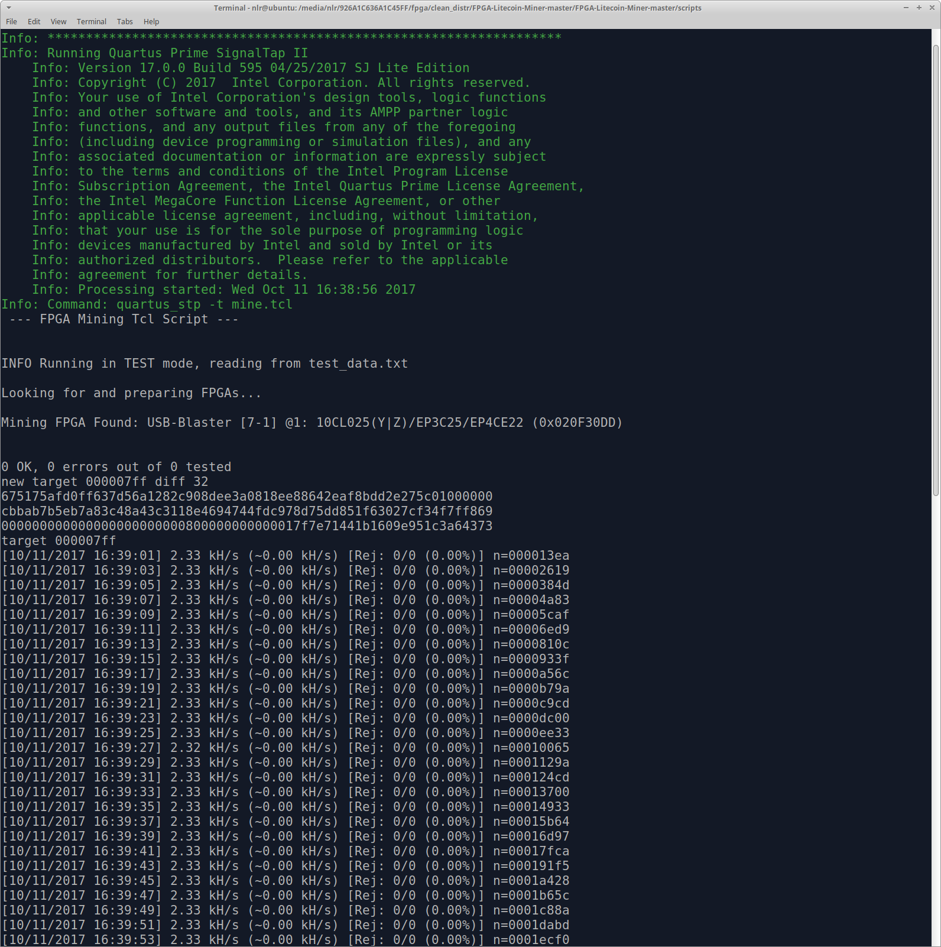Close the Terminal window

(932, 8)
